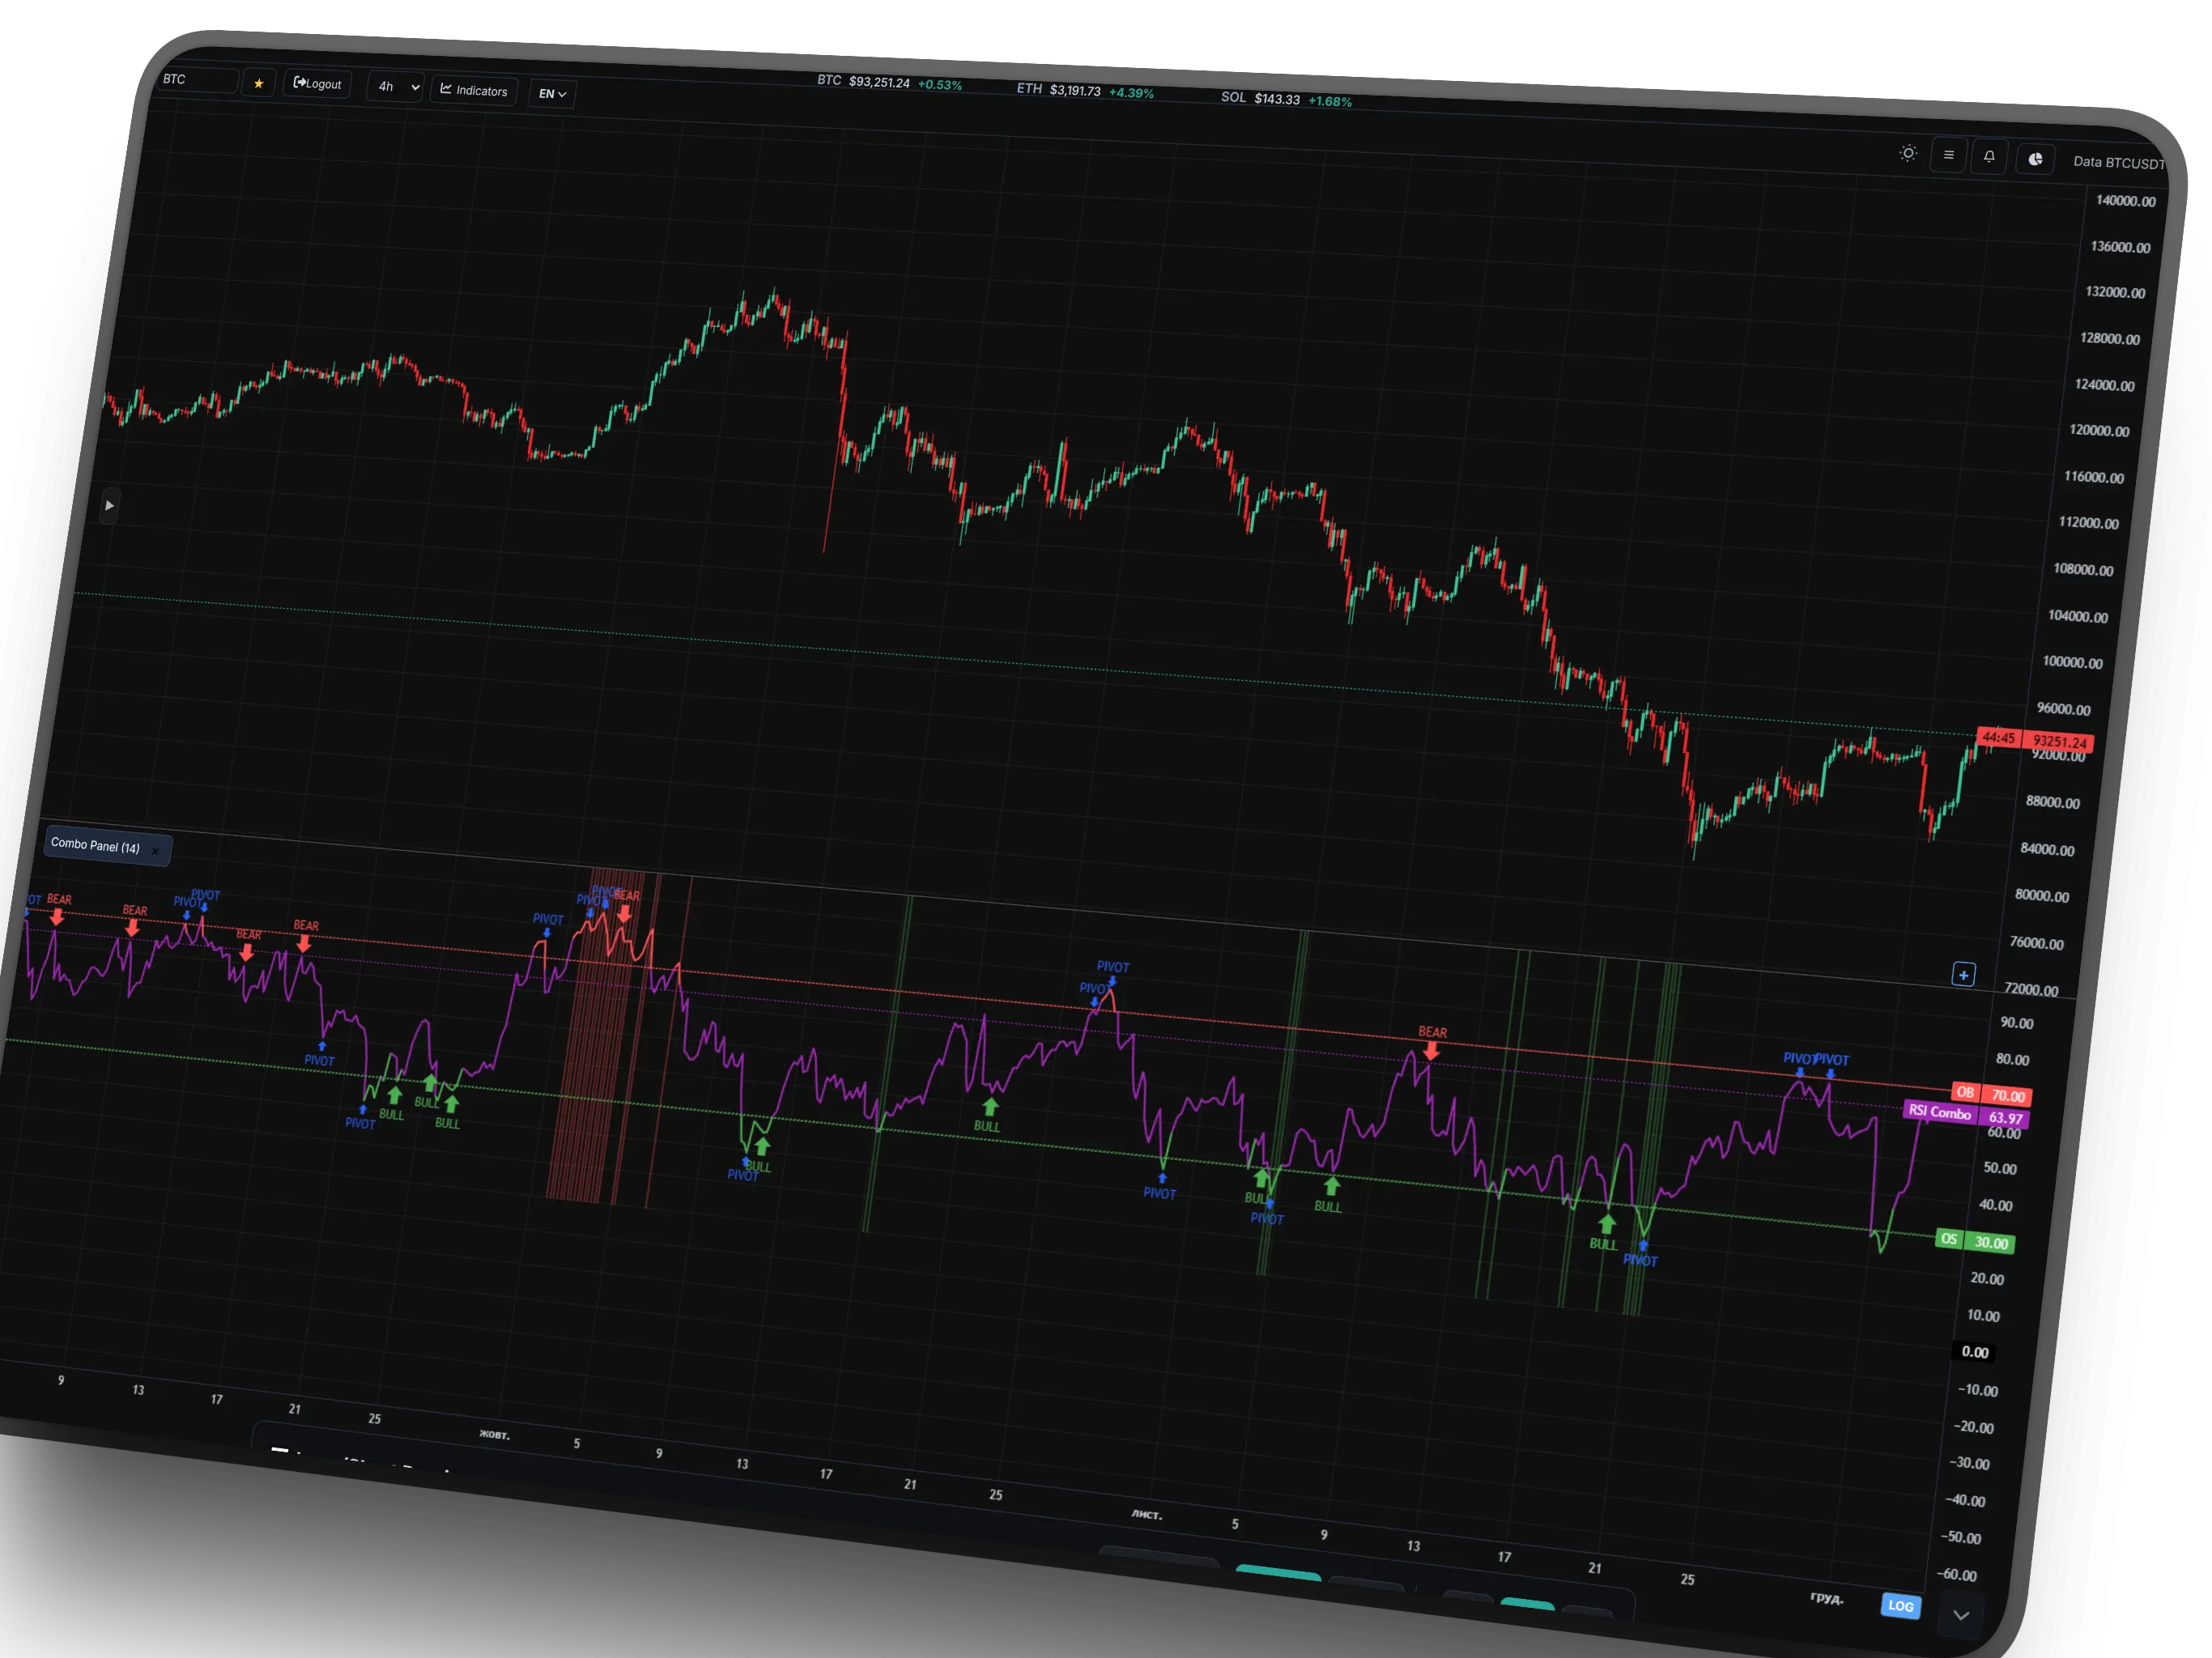Screen dimensions: 2212x1658
Task: Click the plus icon on chart edge
Action: click(1963, 975)
